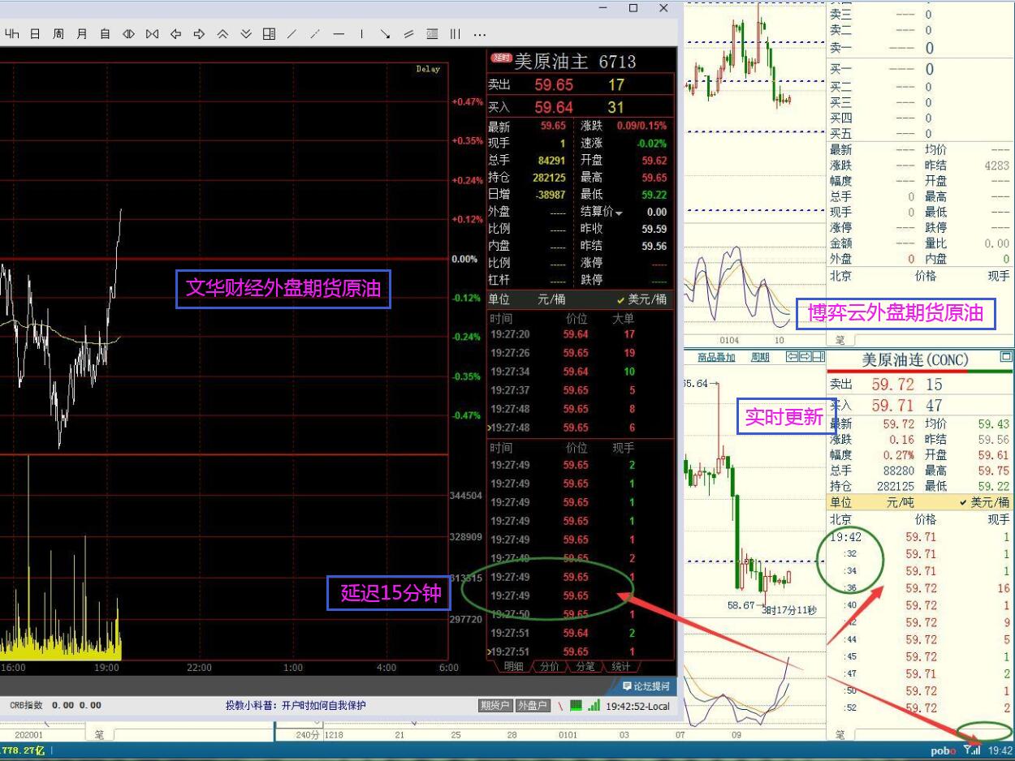Click Pobo chart left arrow box icon
The width and height of the screenshot is (1015, 761).
(792, 357)
